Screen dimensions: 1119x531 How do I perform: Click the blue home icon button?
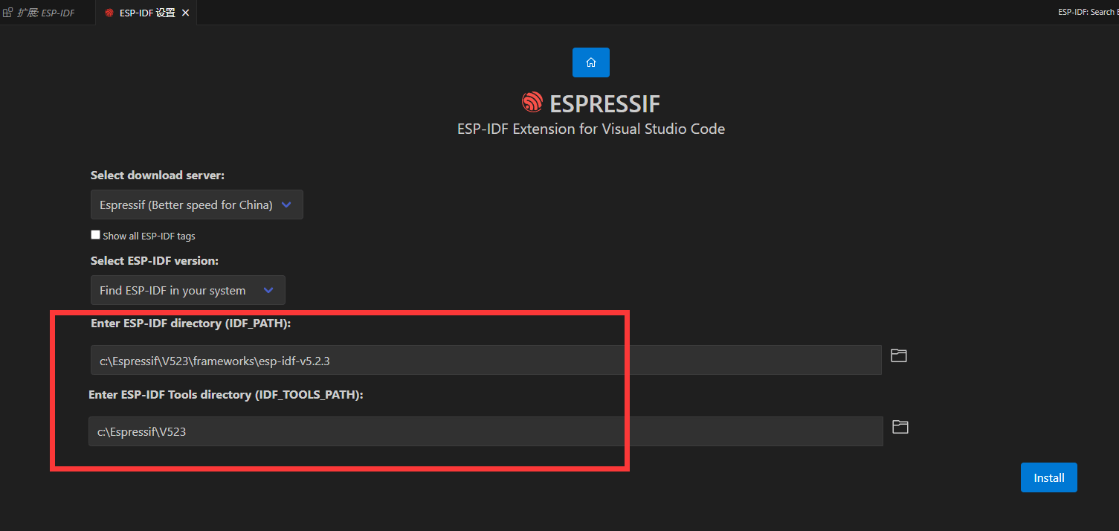click(590, 62)
